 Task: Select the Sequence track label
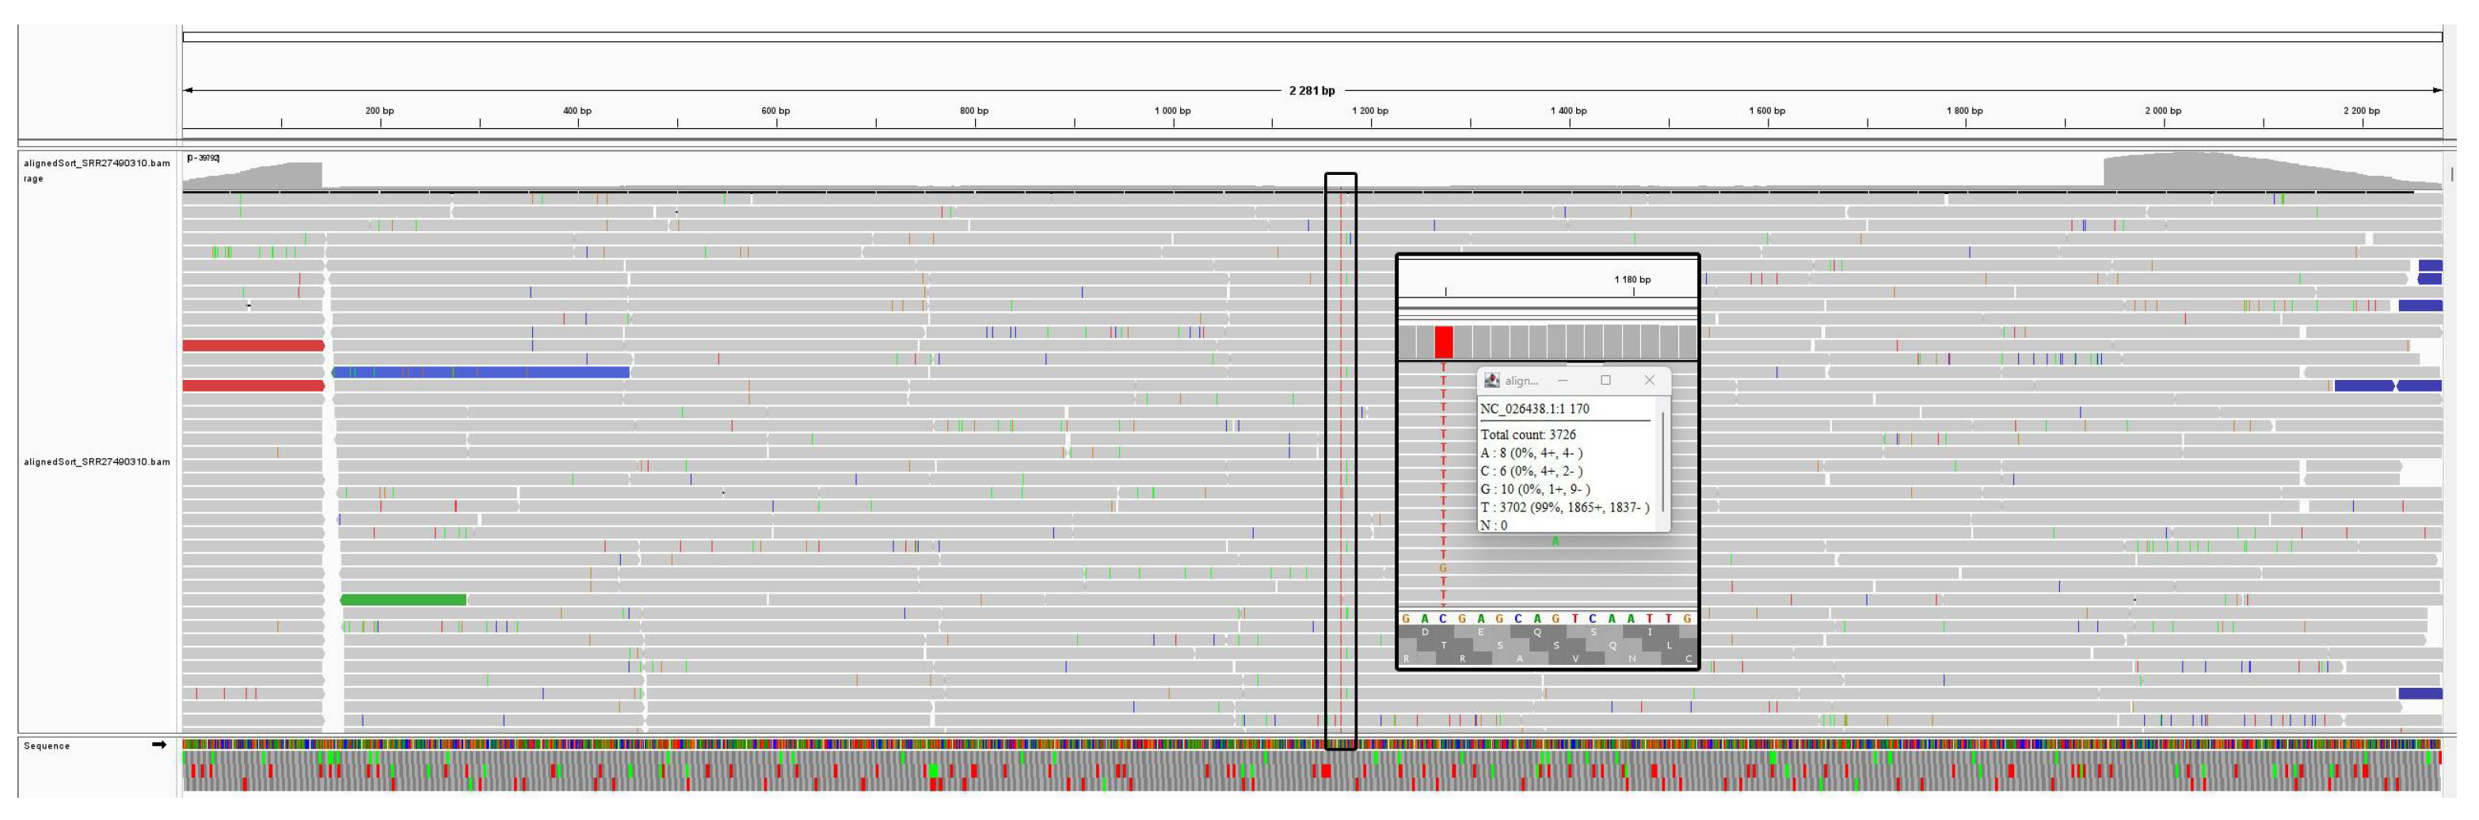click(46, 746)
